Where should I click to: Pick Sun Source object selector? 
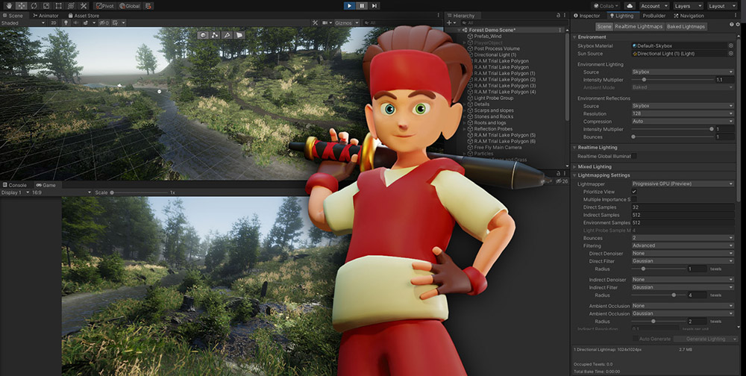[x=731, y=54]
